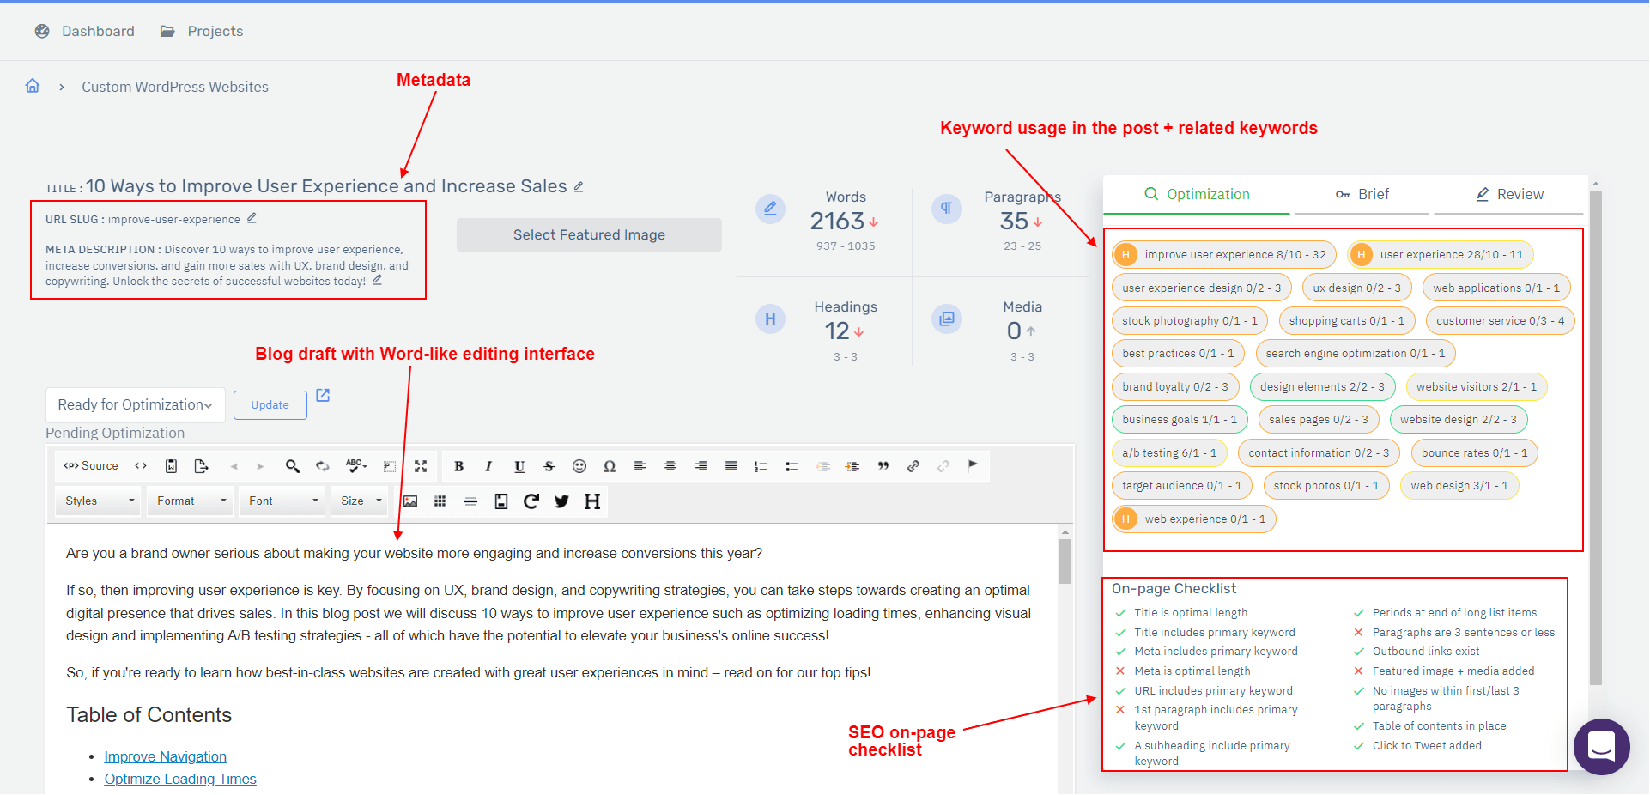Toggle Source view in the editor
Screen dimensions: 1650x795
pos(91,466)
